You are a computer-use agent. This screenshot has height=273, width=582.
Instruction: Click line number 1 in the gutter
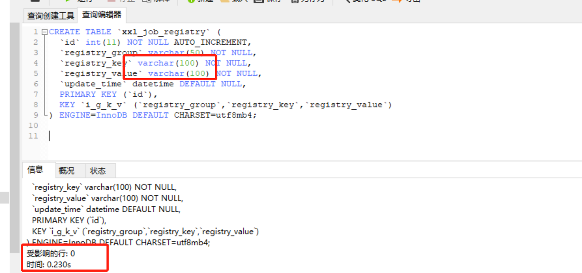[x=36, y=32]
